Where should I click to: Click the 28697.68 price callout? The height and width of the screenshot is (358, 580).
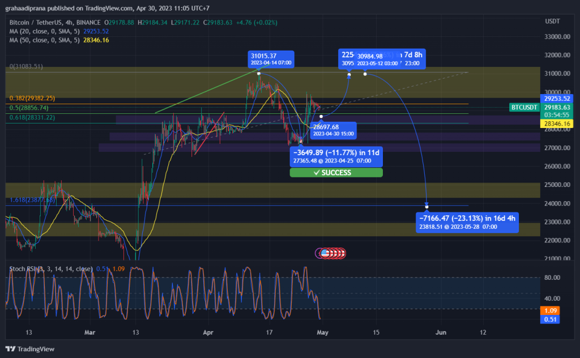pos(333,130)
